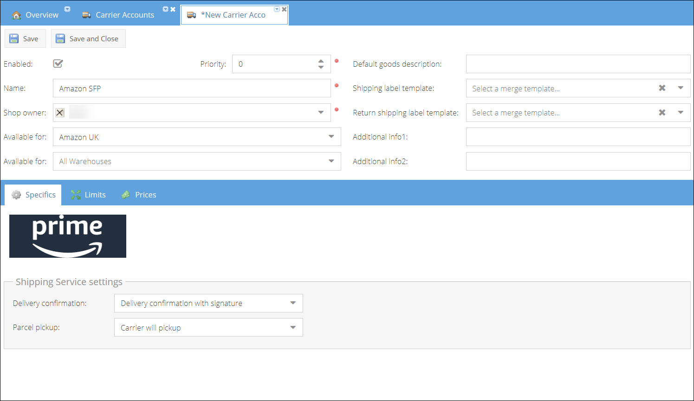Open the Overview tab dropdown arrow
This screenshot has width=694, height=401.
[67, 9]
